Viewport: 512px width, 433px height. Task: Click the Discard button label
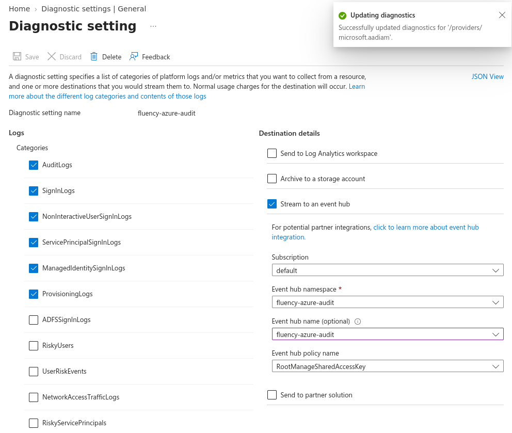(71, 57)
